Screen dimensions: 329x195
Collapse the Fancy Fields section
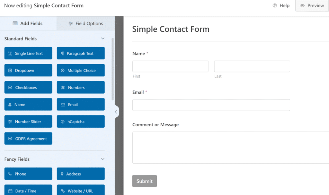pyautogui.click(x=102, y=159)
